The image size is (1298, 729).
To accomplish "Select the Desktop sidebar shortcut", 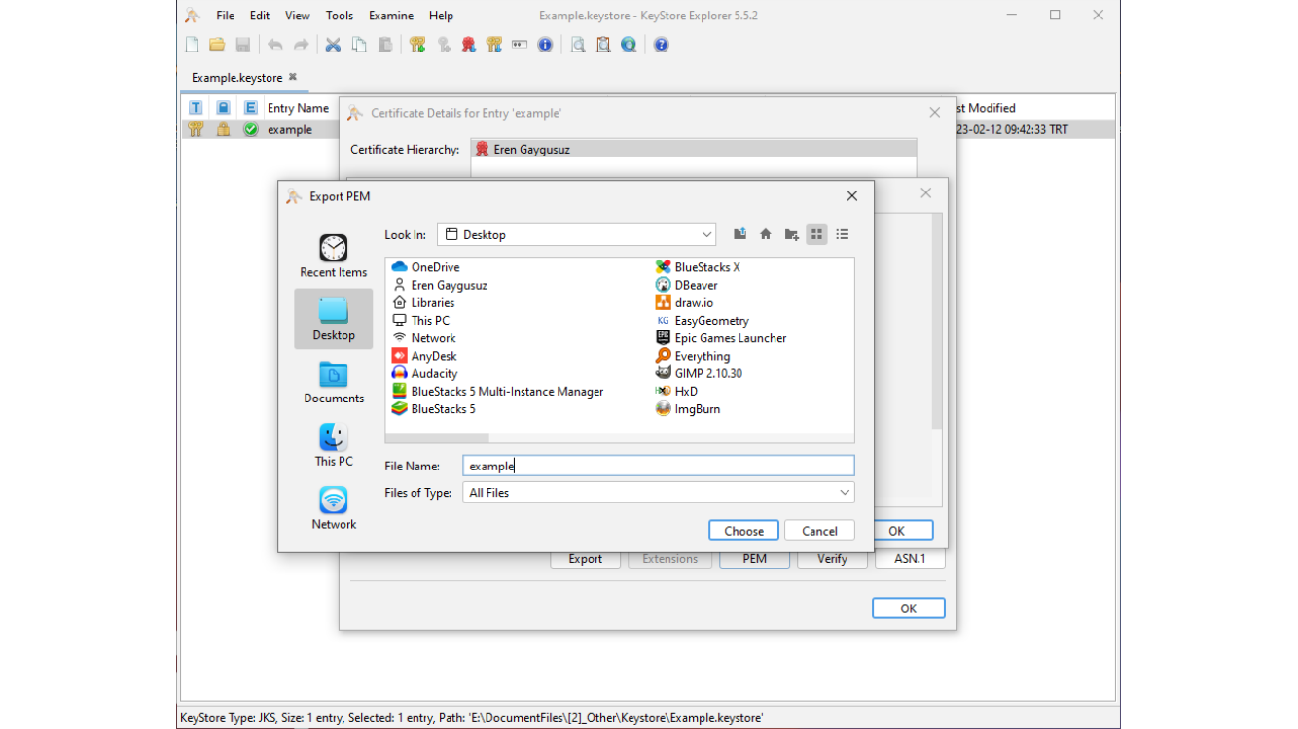I will coord(334,319).
